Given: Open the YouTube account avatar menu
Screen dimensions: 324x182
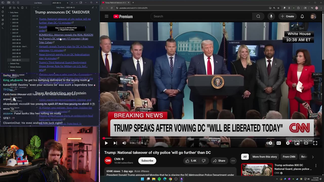Looking at the screenshot, I should click(313, 16).
